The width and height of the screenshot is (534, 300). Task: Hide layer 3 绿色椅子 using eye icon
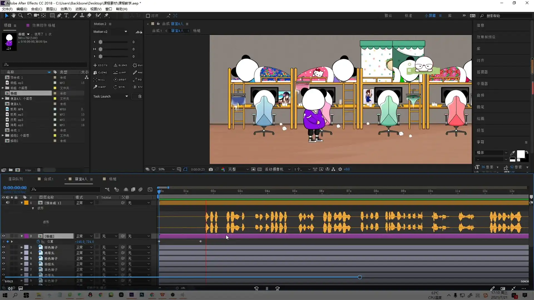click(x=4, y=247)
